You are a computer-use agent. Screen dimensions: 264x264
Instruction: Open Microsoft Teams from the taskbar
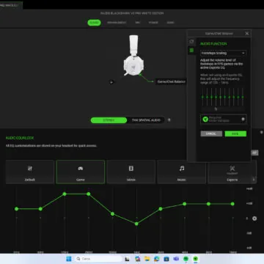[x=176, y=259]
